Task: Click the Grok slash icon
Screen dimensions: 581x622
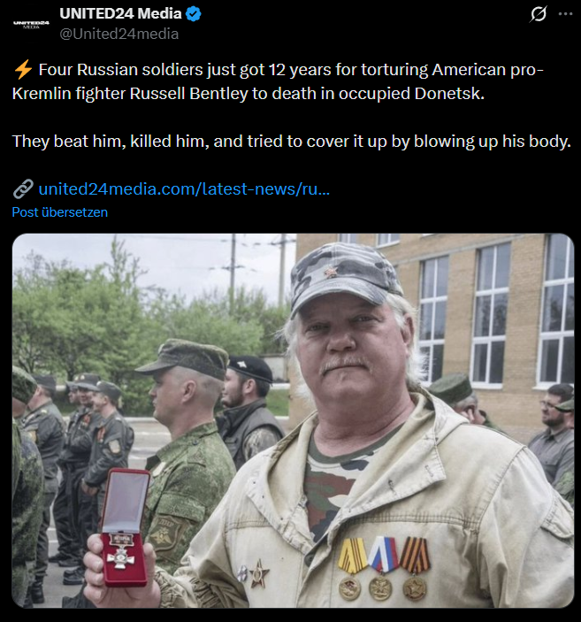Action: point(539,14)
